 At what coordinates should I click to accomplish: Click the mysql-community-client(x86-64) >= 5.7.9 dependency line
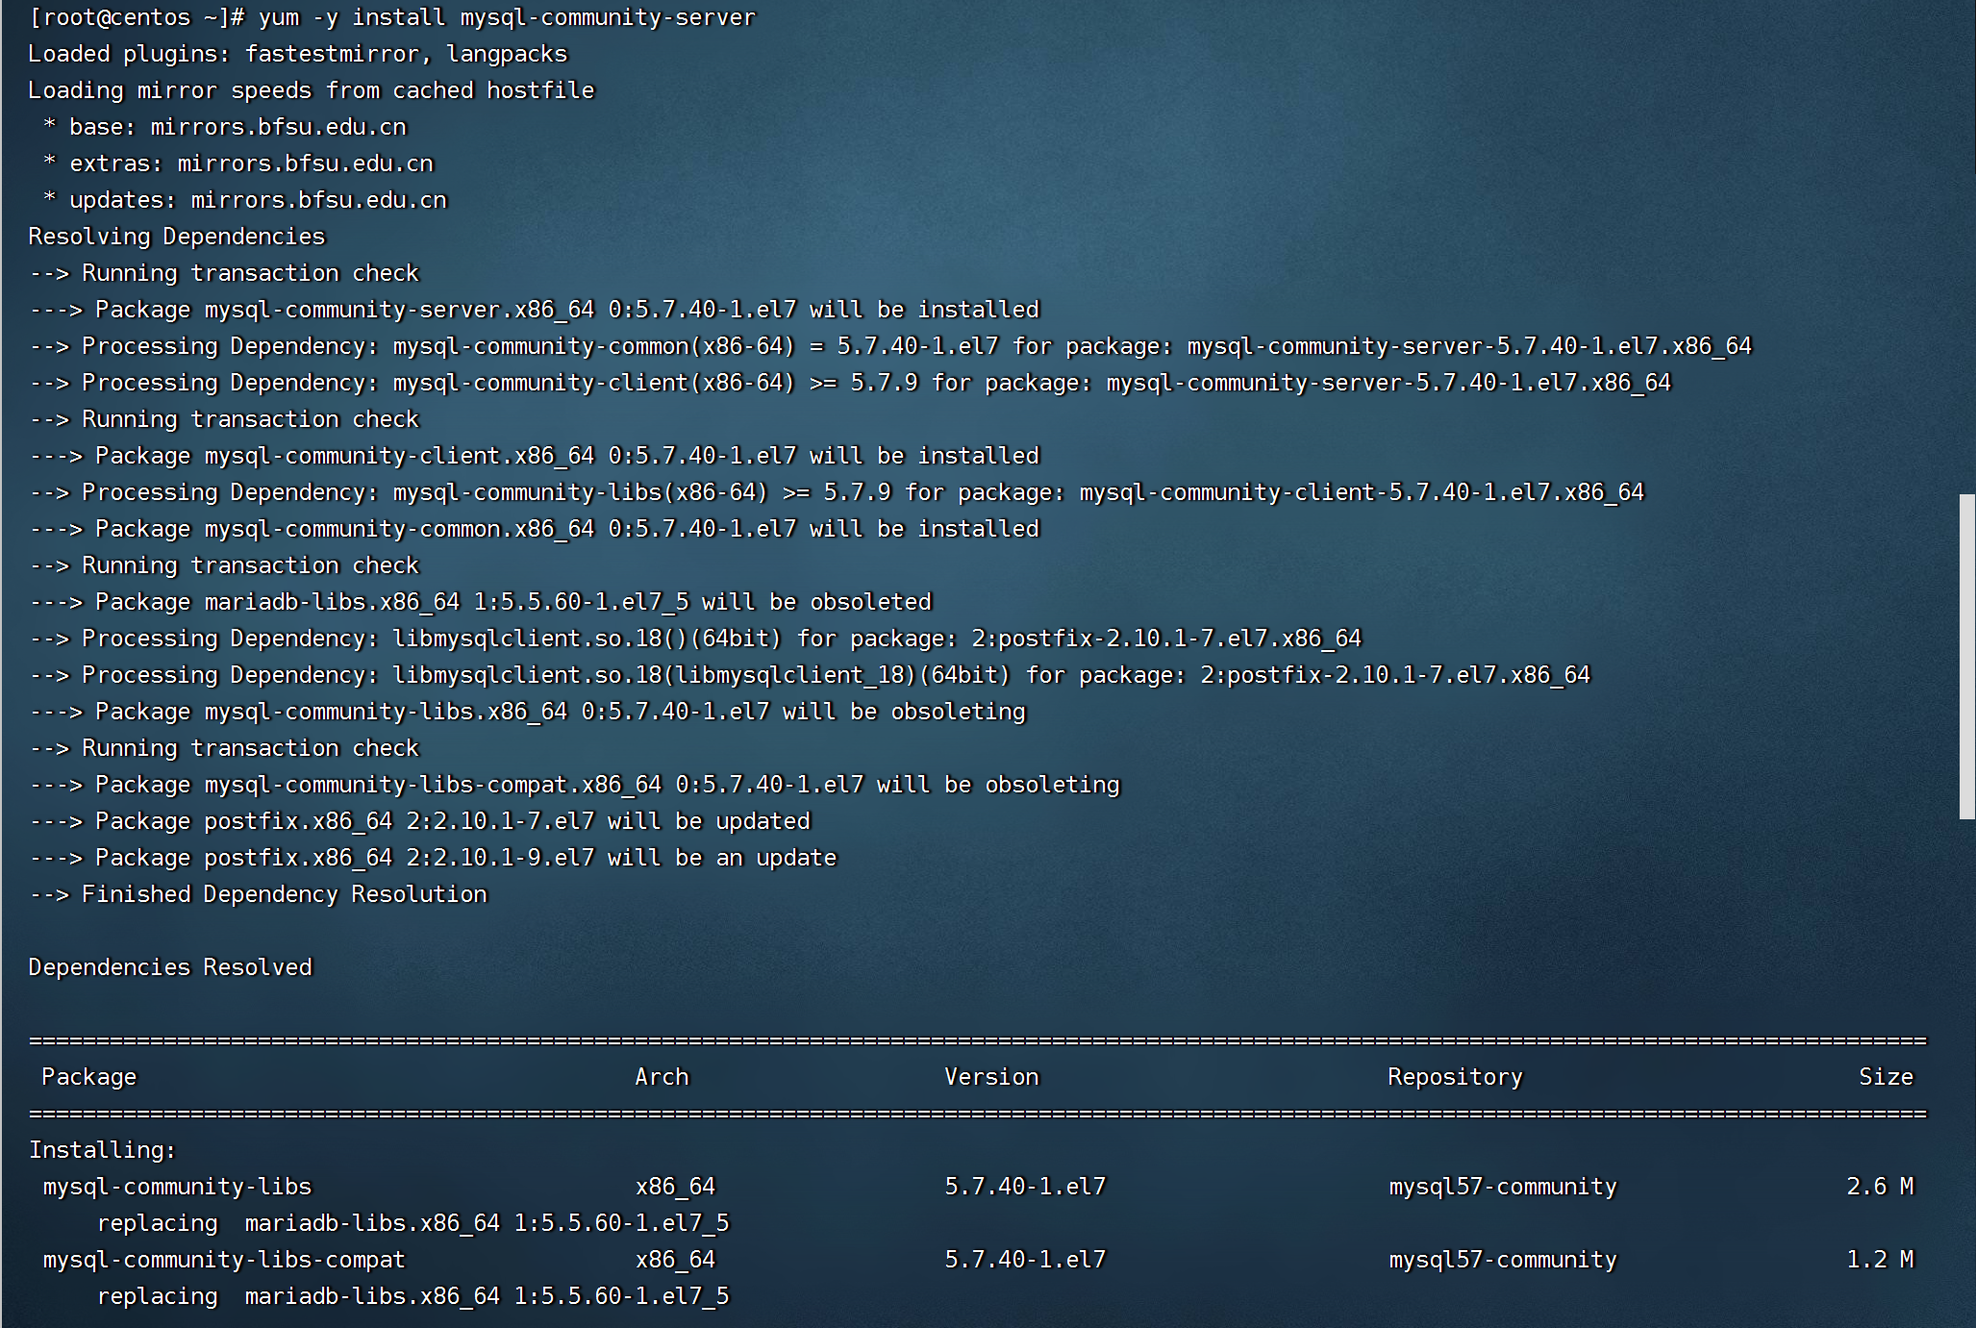[851, 383]
